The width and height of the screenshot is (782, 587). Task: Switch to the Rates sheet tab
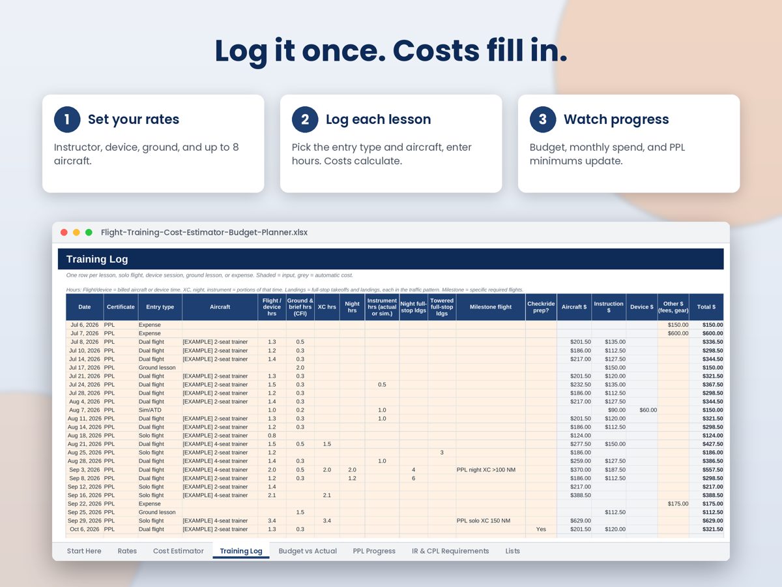[x=127, y=551]
